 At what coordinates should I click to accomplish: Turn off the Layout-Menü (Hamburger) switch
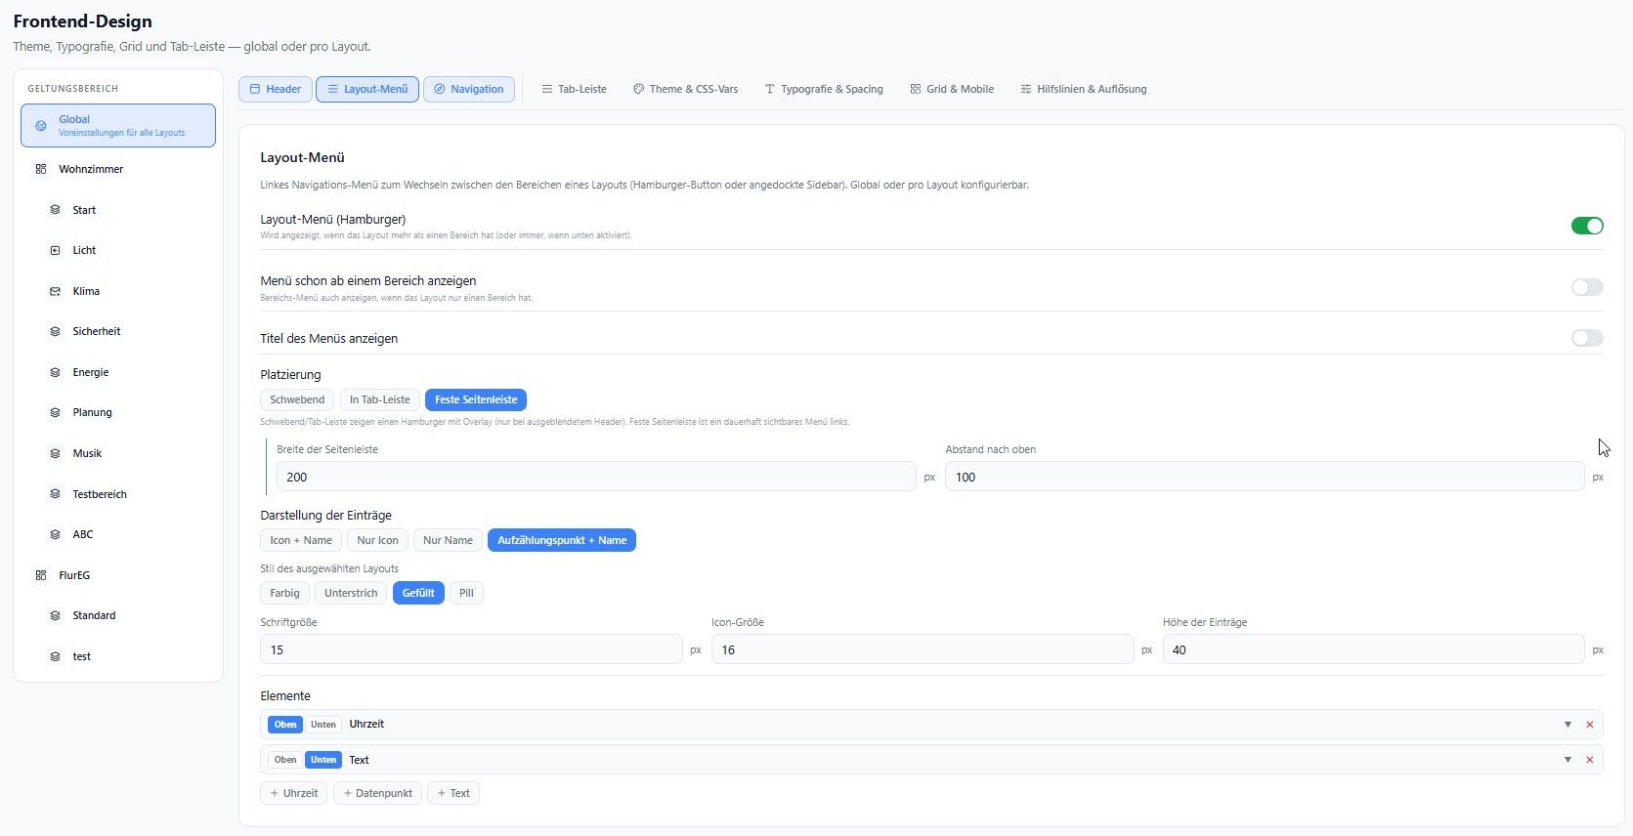(1587, 226)
